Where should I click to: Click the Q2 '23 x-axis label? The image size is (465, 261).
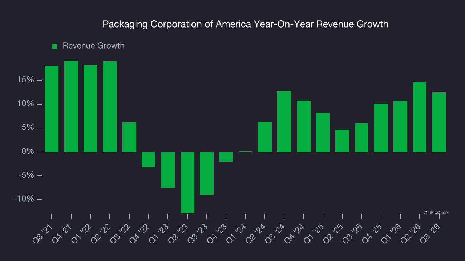pyautogui.click(x=178, y=234)
